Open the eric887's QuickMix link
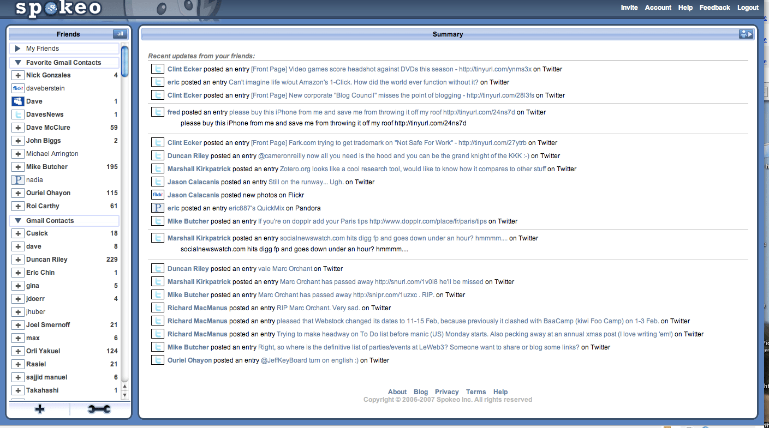Image resolution: width=769 pixels, height=428 pixels. coord(257,208)
